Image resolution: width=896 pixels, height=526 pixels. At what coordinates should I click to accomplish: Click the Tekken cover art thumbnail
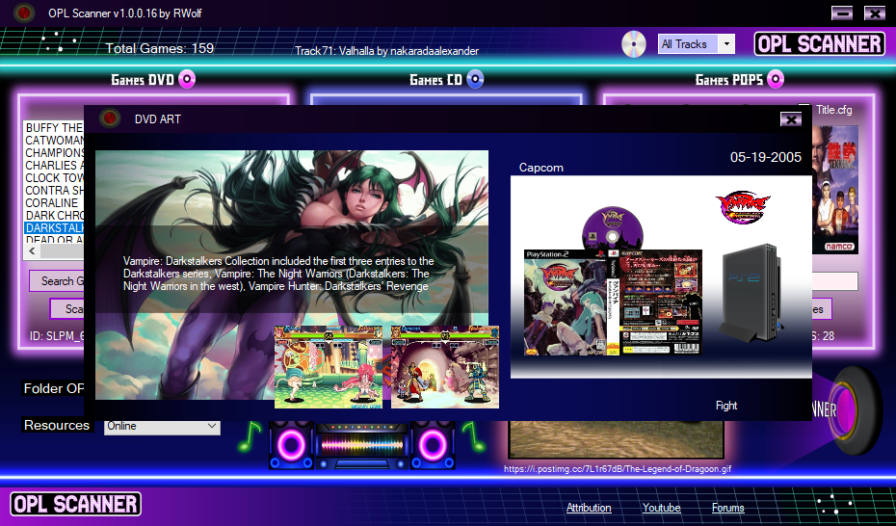(x=835, y=190)
